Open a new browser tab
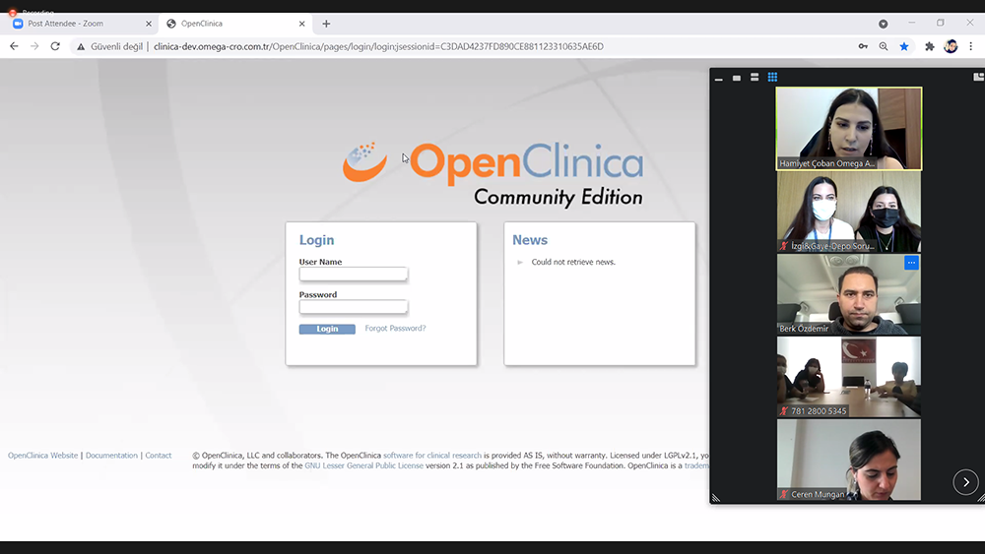Image resolution: width=985 pixels, height=554 pixels. 326,24
